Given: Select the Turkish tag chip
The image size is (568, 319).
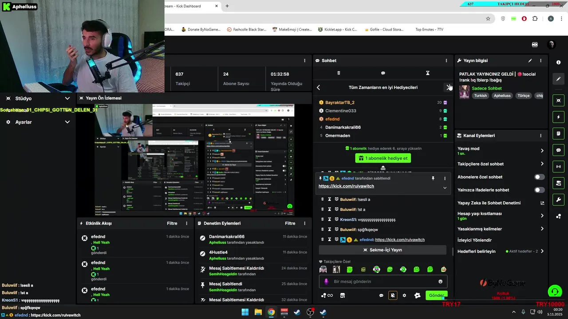Looking at the screenshot, I should coord(480,96).
